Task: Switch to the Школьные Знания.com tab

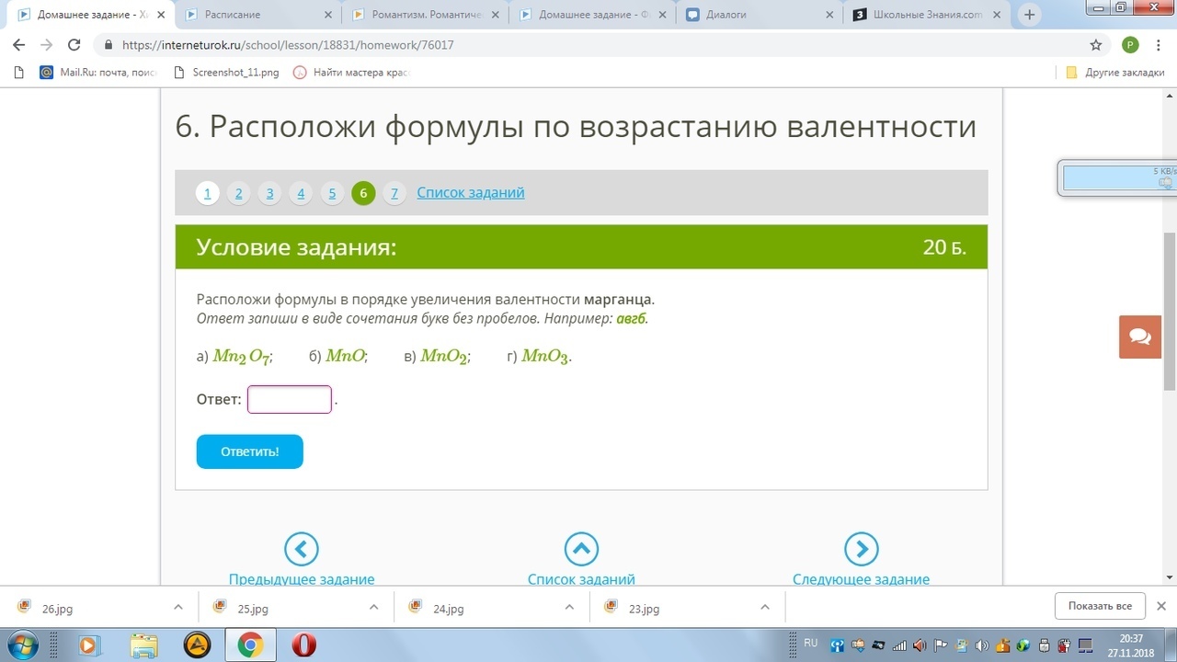Action: click(926, 15)
